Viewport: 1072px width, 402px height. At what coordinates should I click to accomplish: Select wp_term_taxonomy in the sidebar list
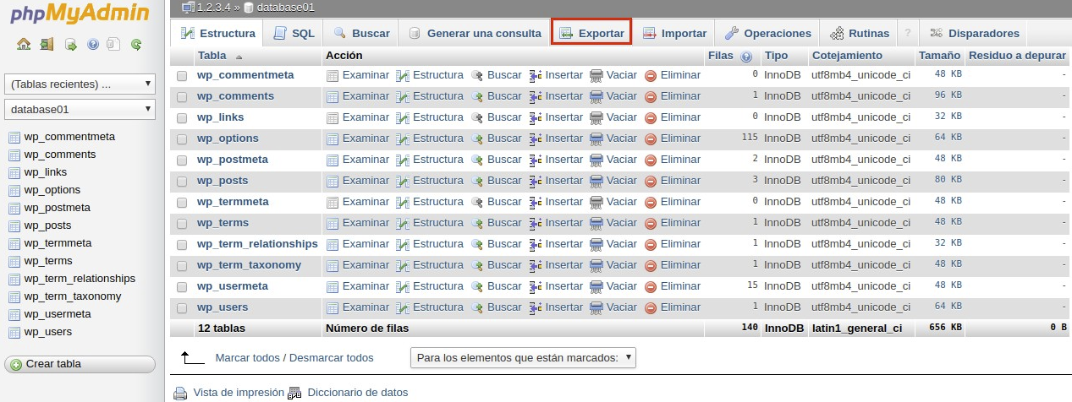click(73, 296)
